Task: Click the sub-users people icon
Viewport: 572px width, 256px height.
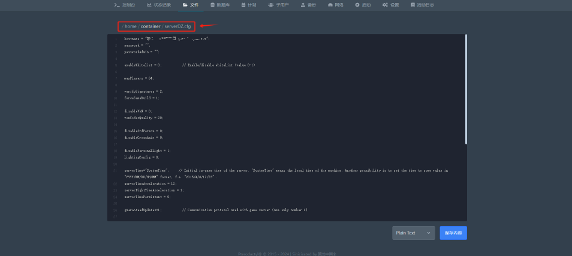Action: click(x=271, y=5)
